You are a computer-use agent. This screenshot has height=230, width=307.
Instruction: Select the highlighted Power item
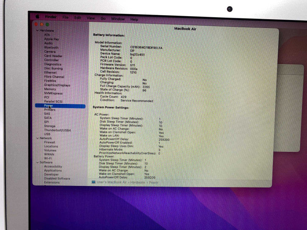coord(60,106)
